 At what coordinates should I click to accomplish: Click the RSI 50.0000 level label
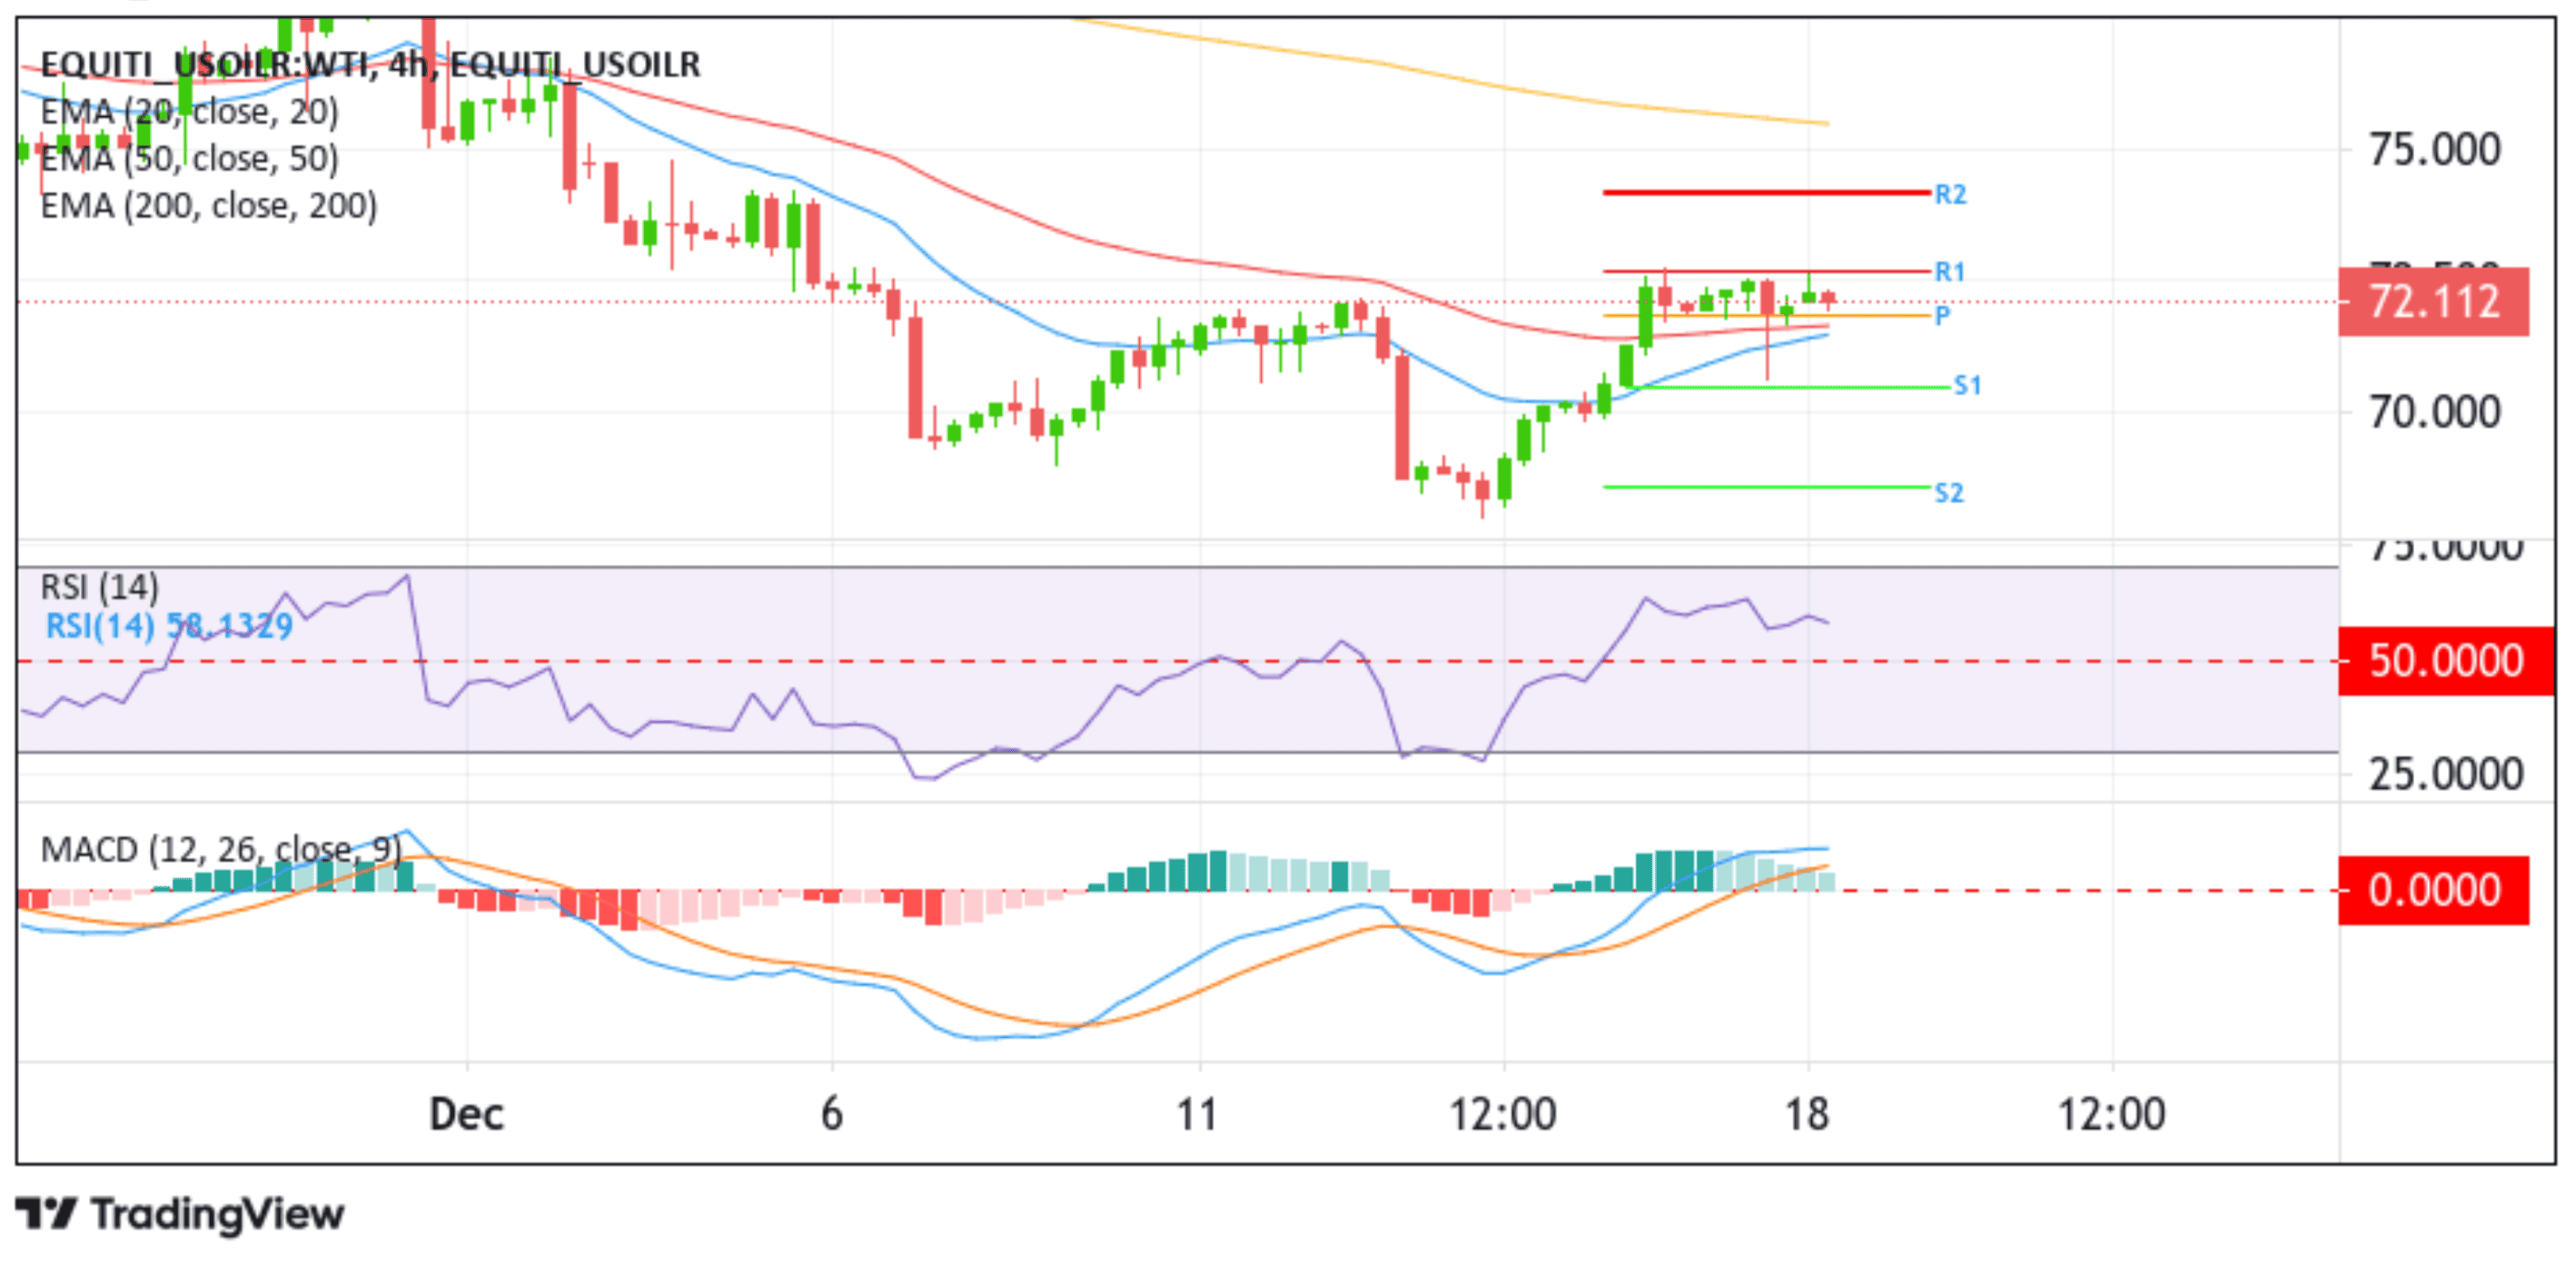click(x=2445, y=660)
